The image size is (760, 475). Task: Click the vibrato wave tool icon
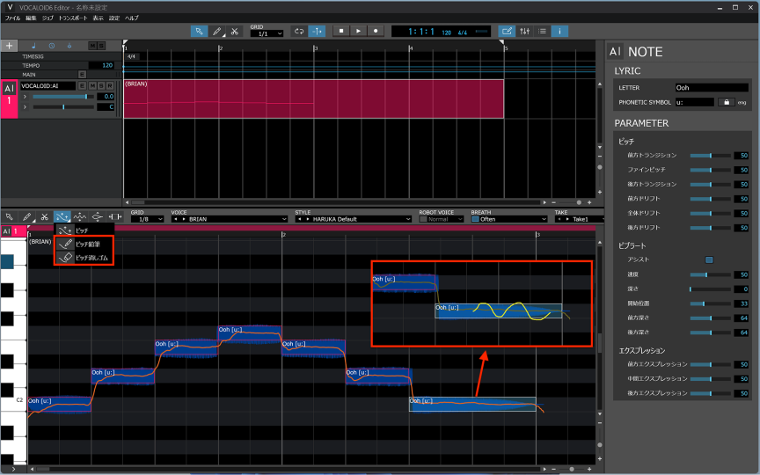click(80, 216)
